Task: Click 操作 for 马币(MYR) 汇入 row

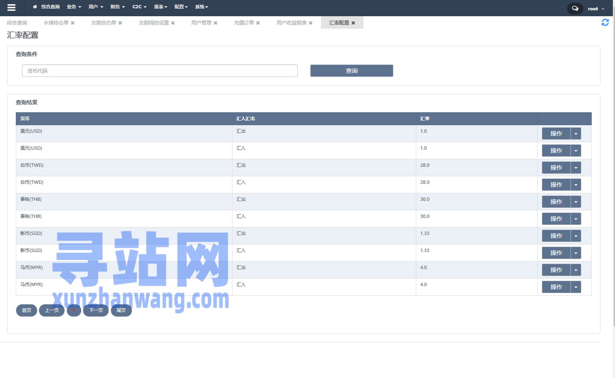Action: click(x=556, y=287)
